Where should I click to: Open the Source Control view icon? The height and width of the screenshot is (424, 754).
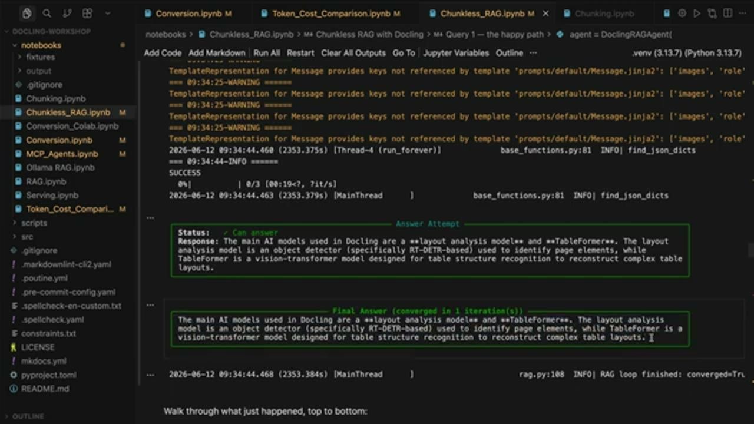(x=67, y=13)
